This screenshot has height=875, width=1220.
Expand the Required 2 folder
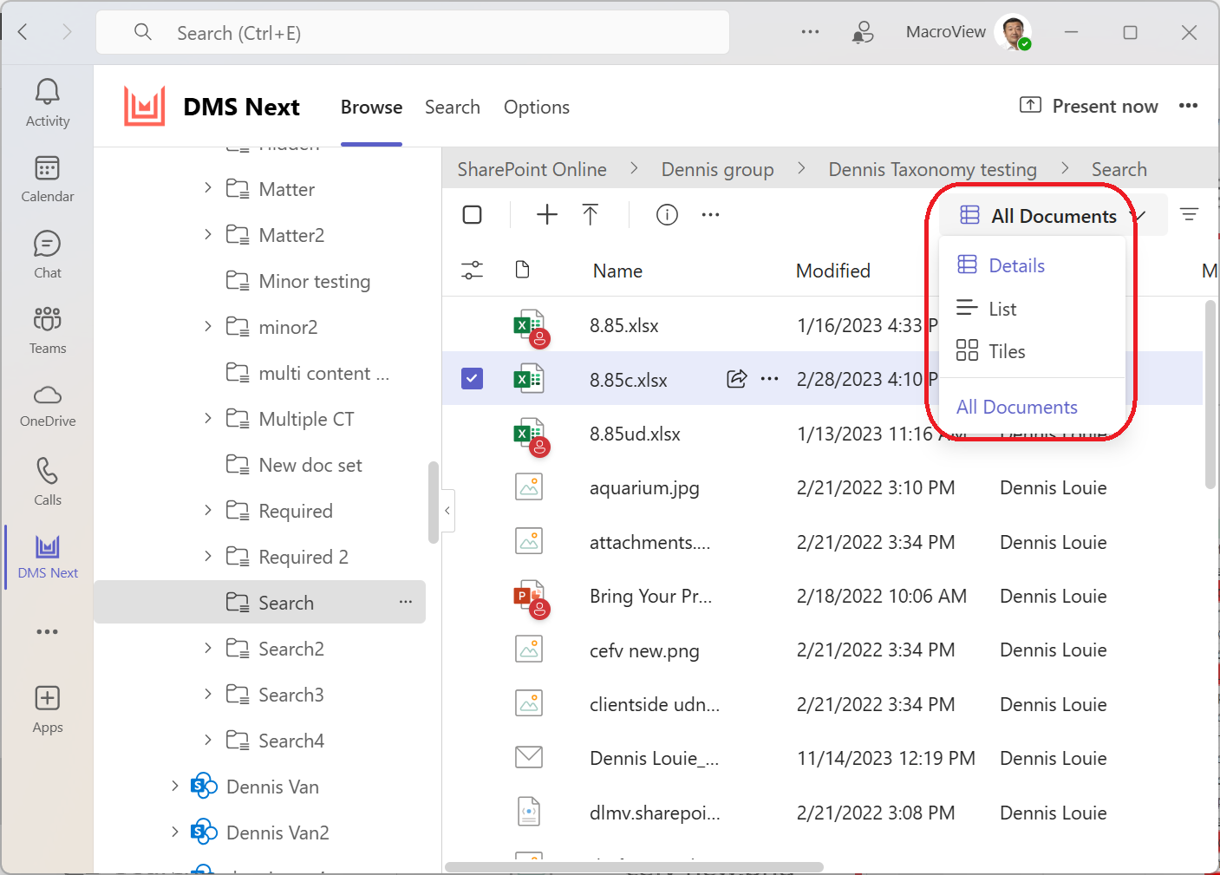click(x=207, y=556)
